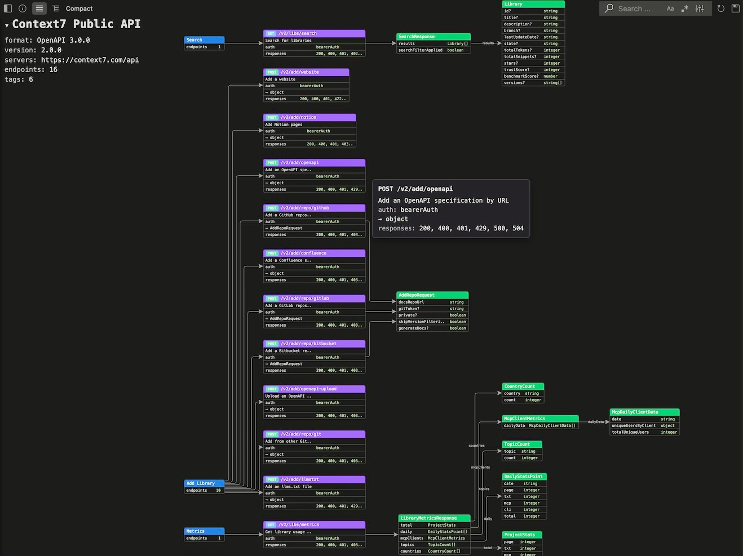Open the Library schema header
The width and height of the screenshot is (743, 556).
[533, 4]
